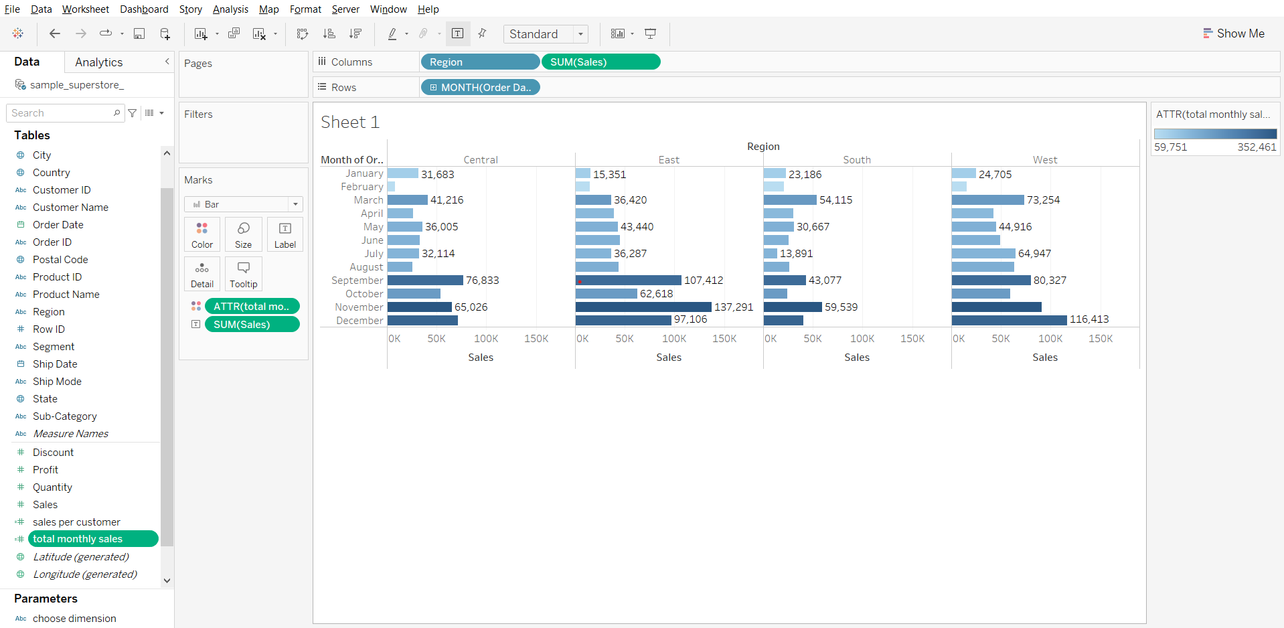Click the Duplicate worksheet toolbar icon
Viewport: 1284px width, 628px height.
click(x=234, y=33)
